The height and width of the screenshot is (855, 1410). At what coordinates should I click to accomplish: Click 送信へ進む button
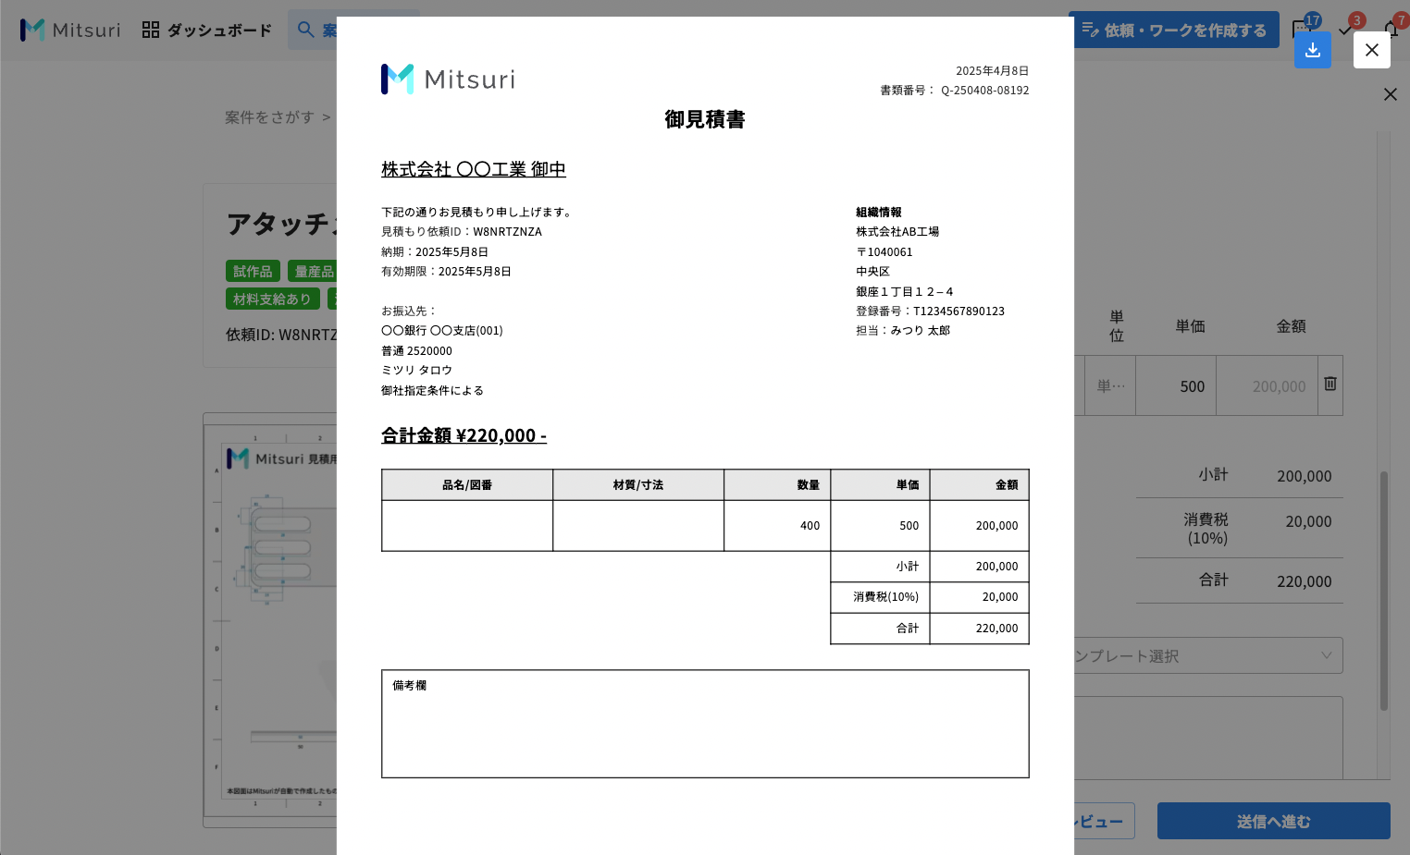pos(1273,821)
